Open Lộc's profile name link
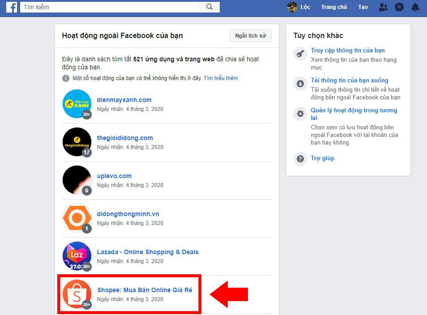 305,7
